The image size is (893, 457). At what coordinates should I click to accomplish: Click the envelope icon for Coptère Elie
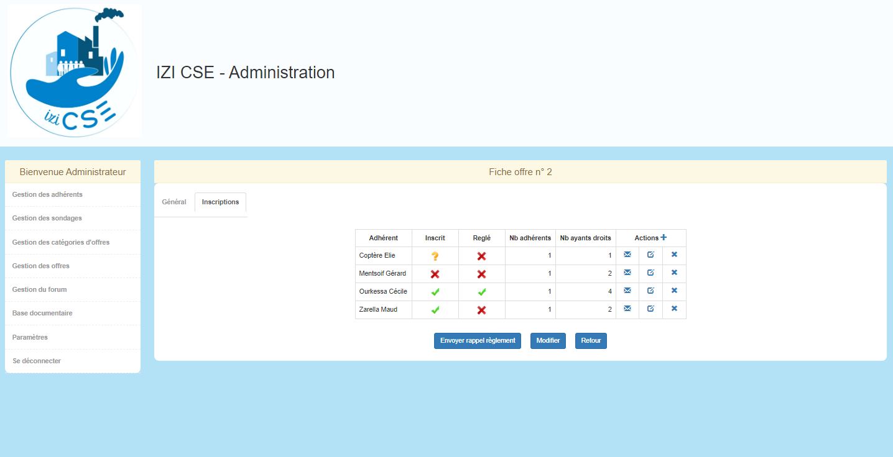point(627,255)
